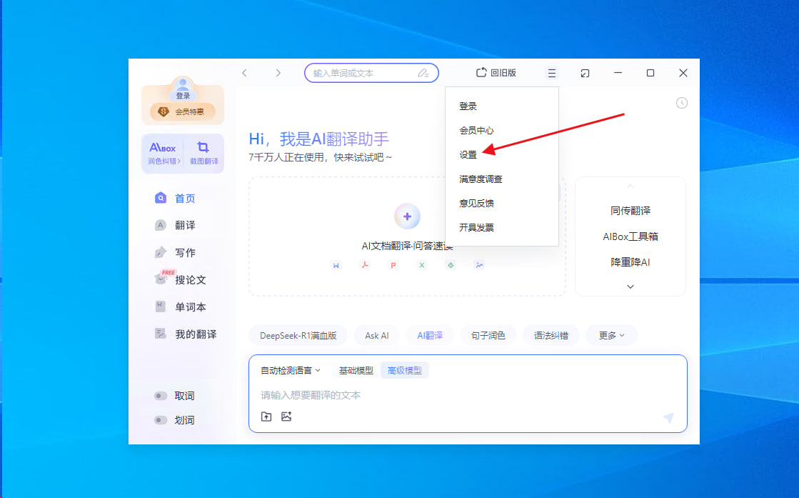This screenshot has width=799, height=498.
Task: Open AIBox工具箱 tool
Action: click(630, 236)
